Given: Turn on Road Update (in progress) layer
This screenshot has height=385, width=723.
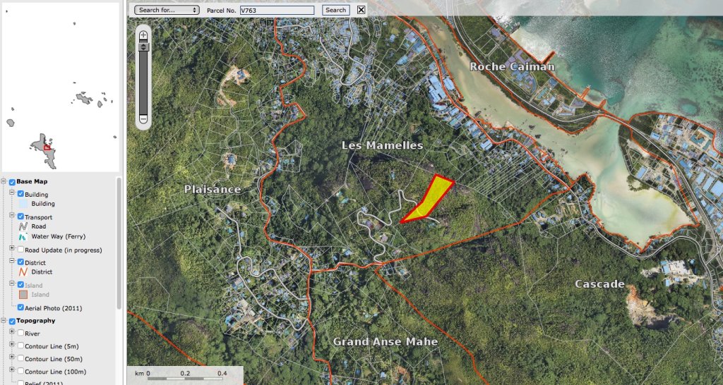Looking at the screenshot, I should pyautogui.click(x=20, y=250).
